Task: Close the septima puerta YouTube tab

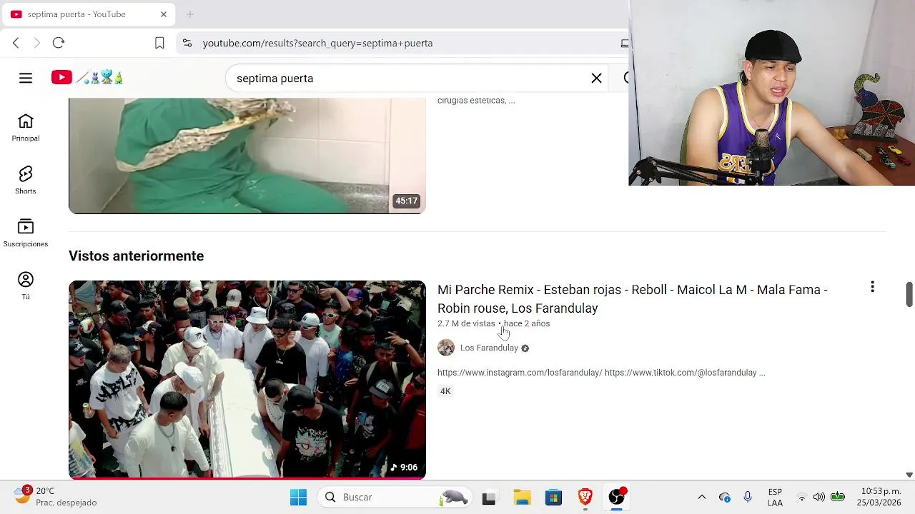Action: [x=163, y=14]
